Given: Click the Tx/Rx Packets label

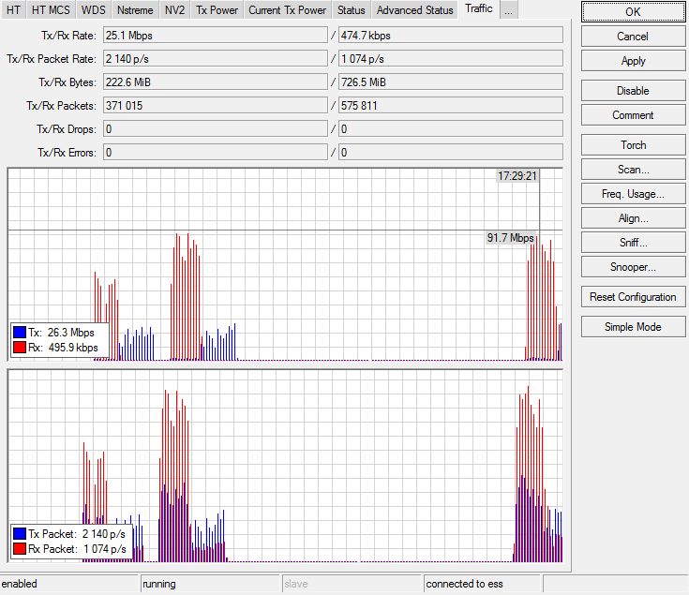Looking at the screenshot, I should click(x=62, y=106).
